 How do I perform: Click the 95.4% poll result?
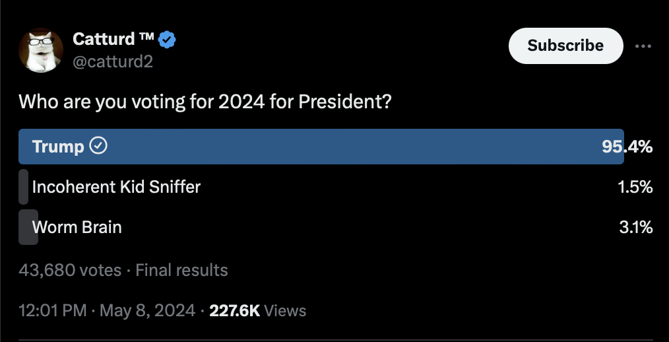[x=627, y=147]
